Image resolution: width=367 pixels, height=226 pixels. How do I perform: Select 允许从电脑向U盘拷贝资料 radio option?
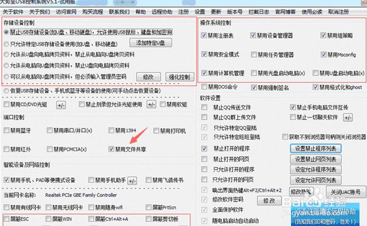pyautogui.click(x=6, y=65)
